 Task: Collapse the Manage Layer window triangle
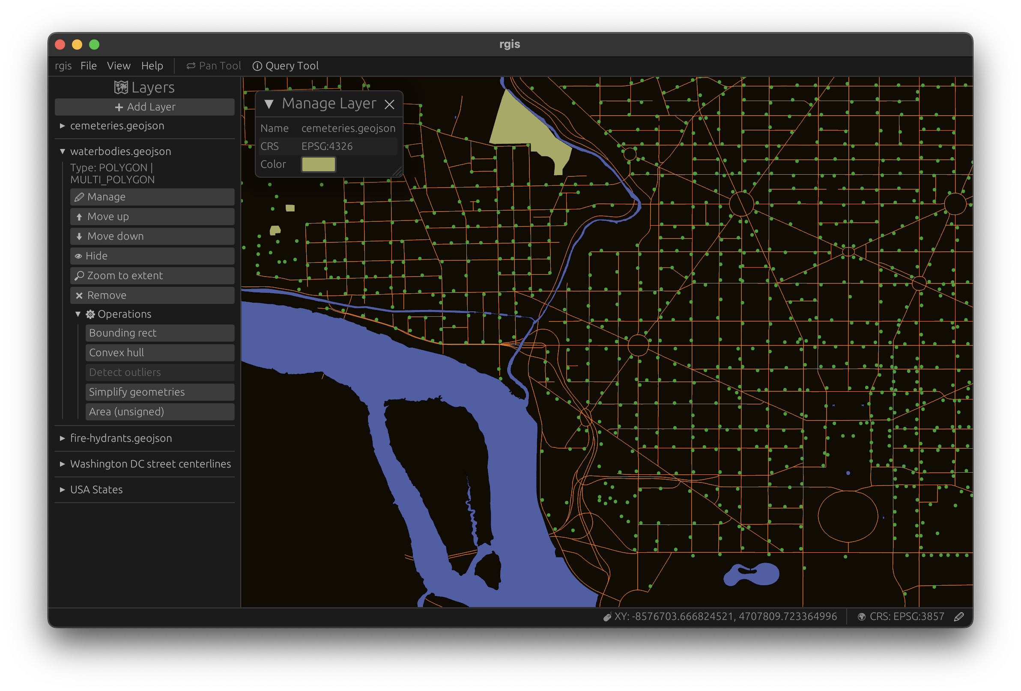(x=269, y=104)
